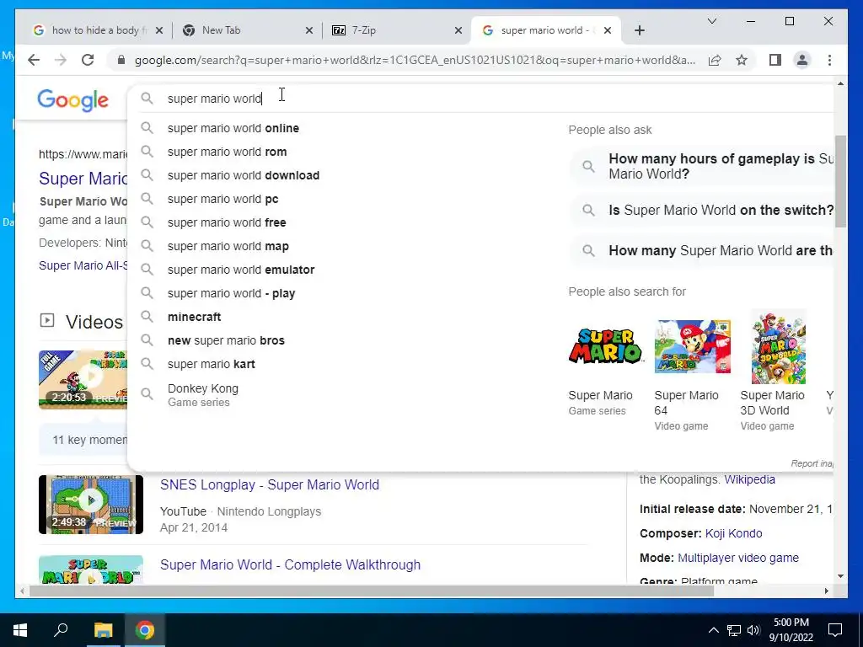The image size is (863, 647).
Task: Click 'Report inappropriate predictions' link
Action: point(812,464)
